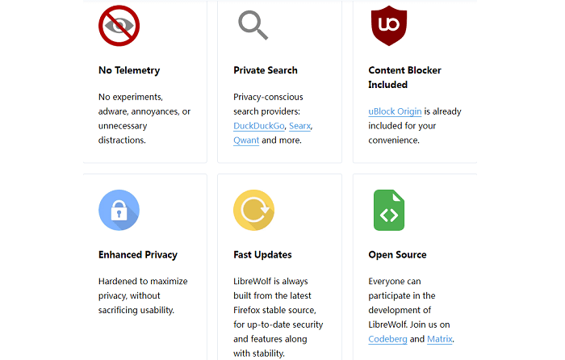The image size is (565, 360).
Task: Select the Fast Updates heading
Action: click(262, 255)
